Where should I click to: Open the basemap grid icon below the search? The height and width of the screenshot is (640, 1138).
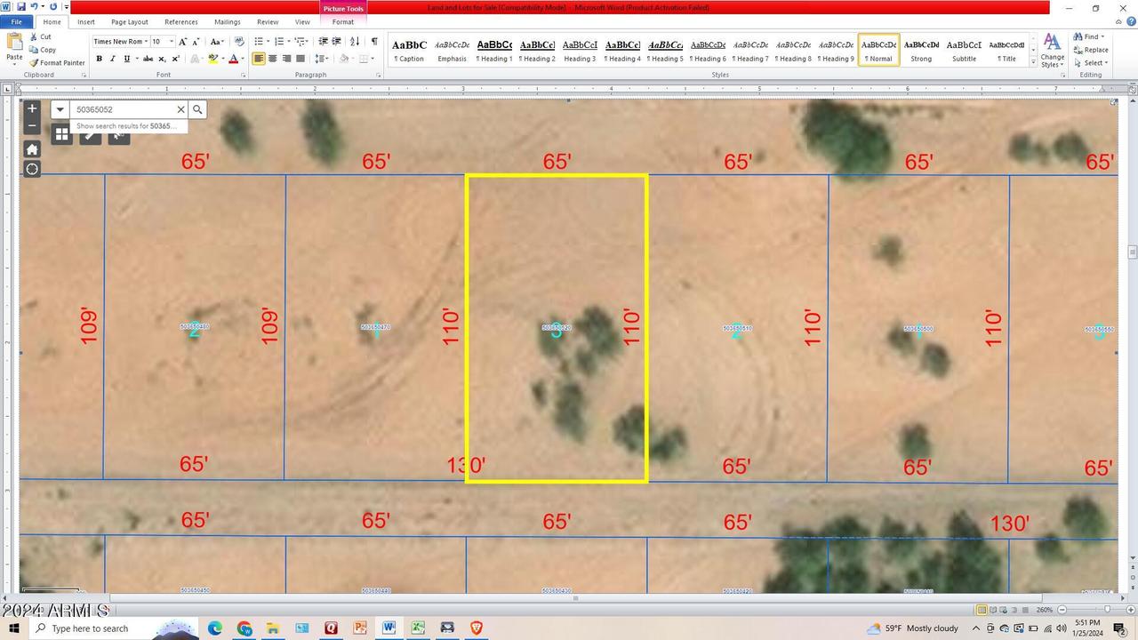[62, 134]
